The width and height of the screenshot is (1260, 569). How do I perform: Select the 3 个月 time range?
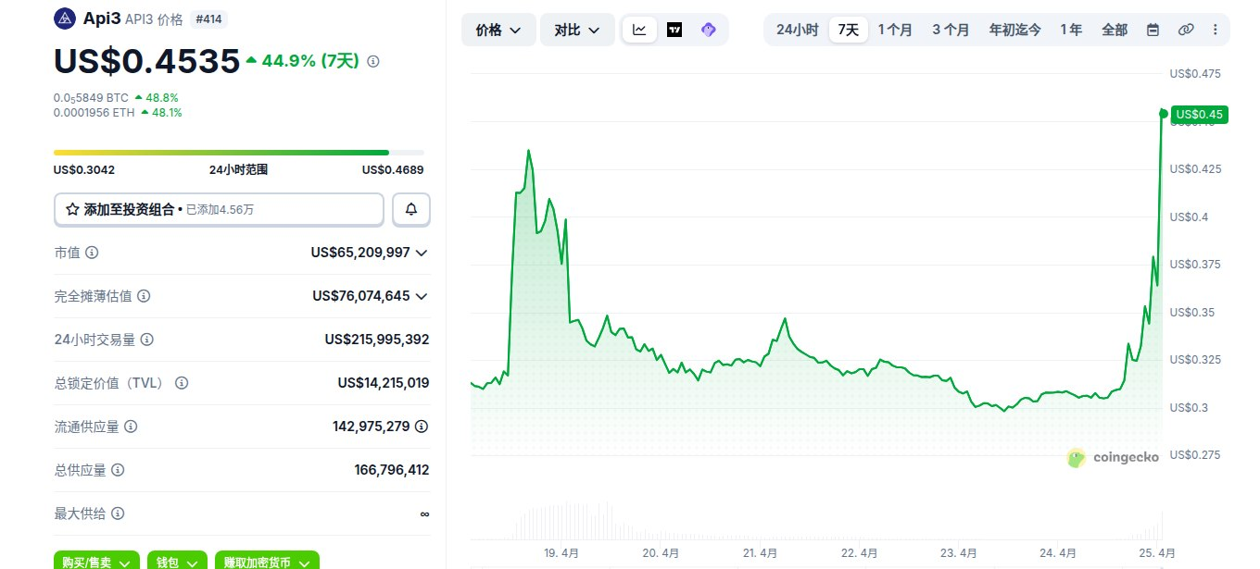pyautogui.click(x=951, y=30)
